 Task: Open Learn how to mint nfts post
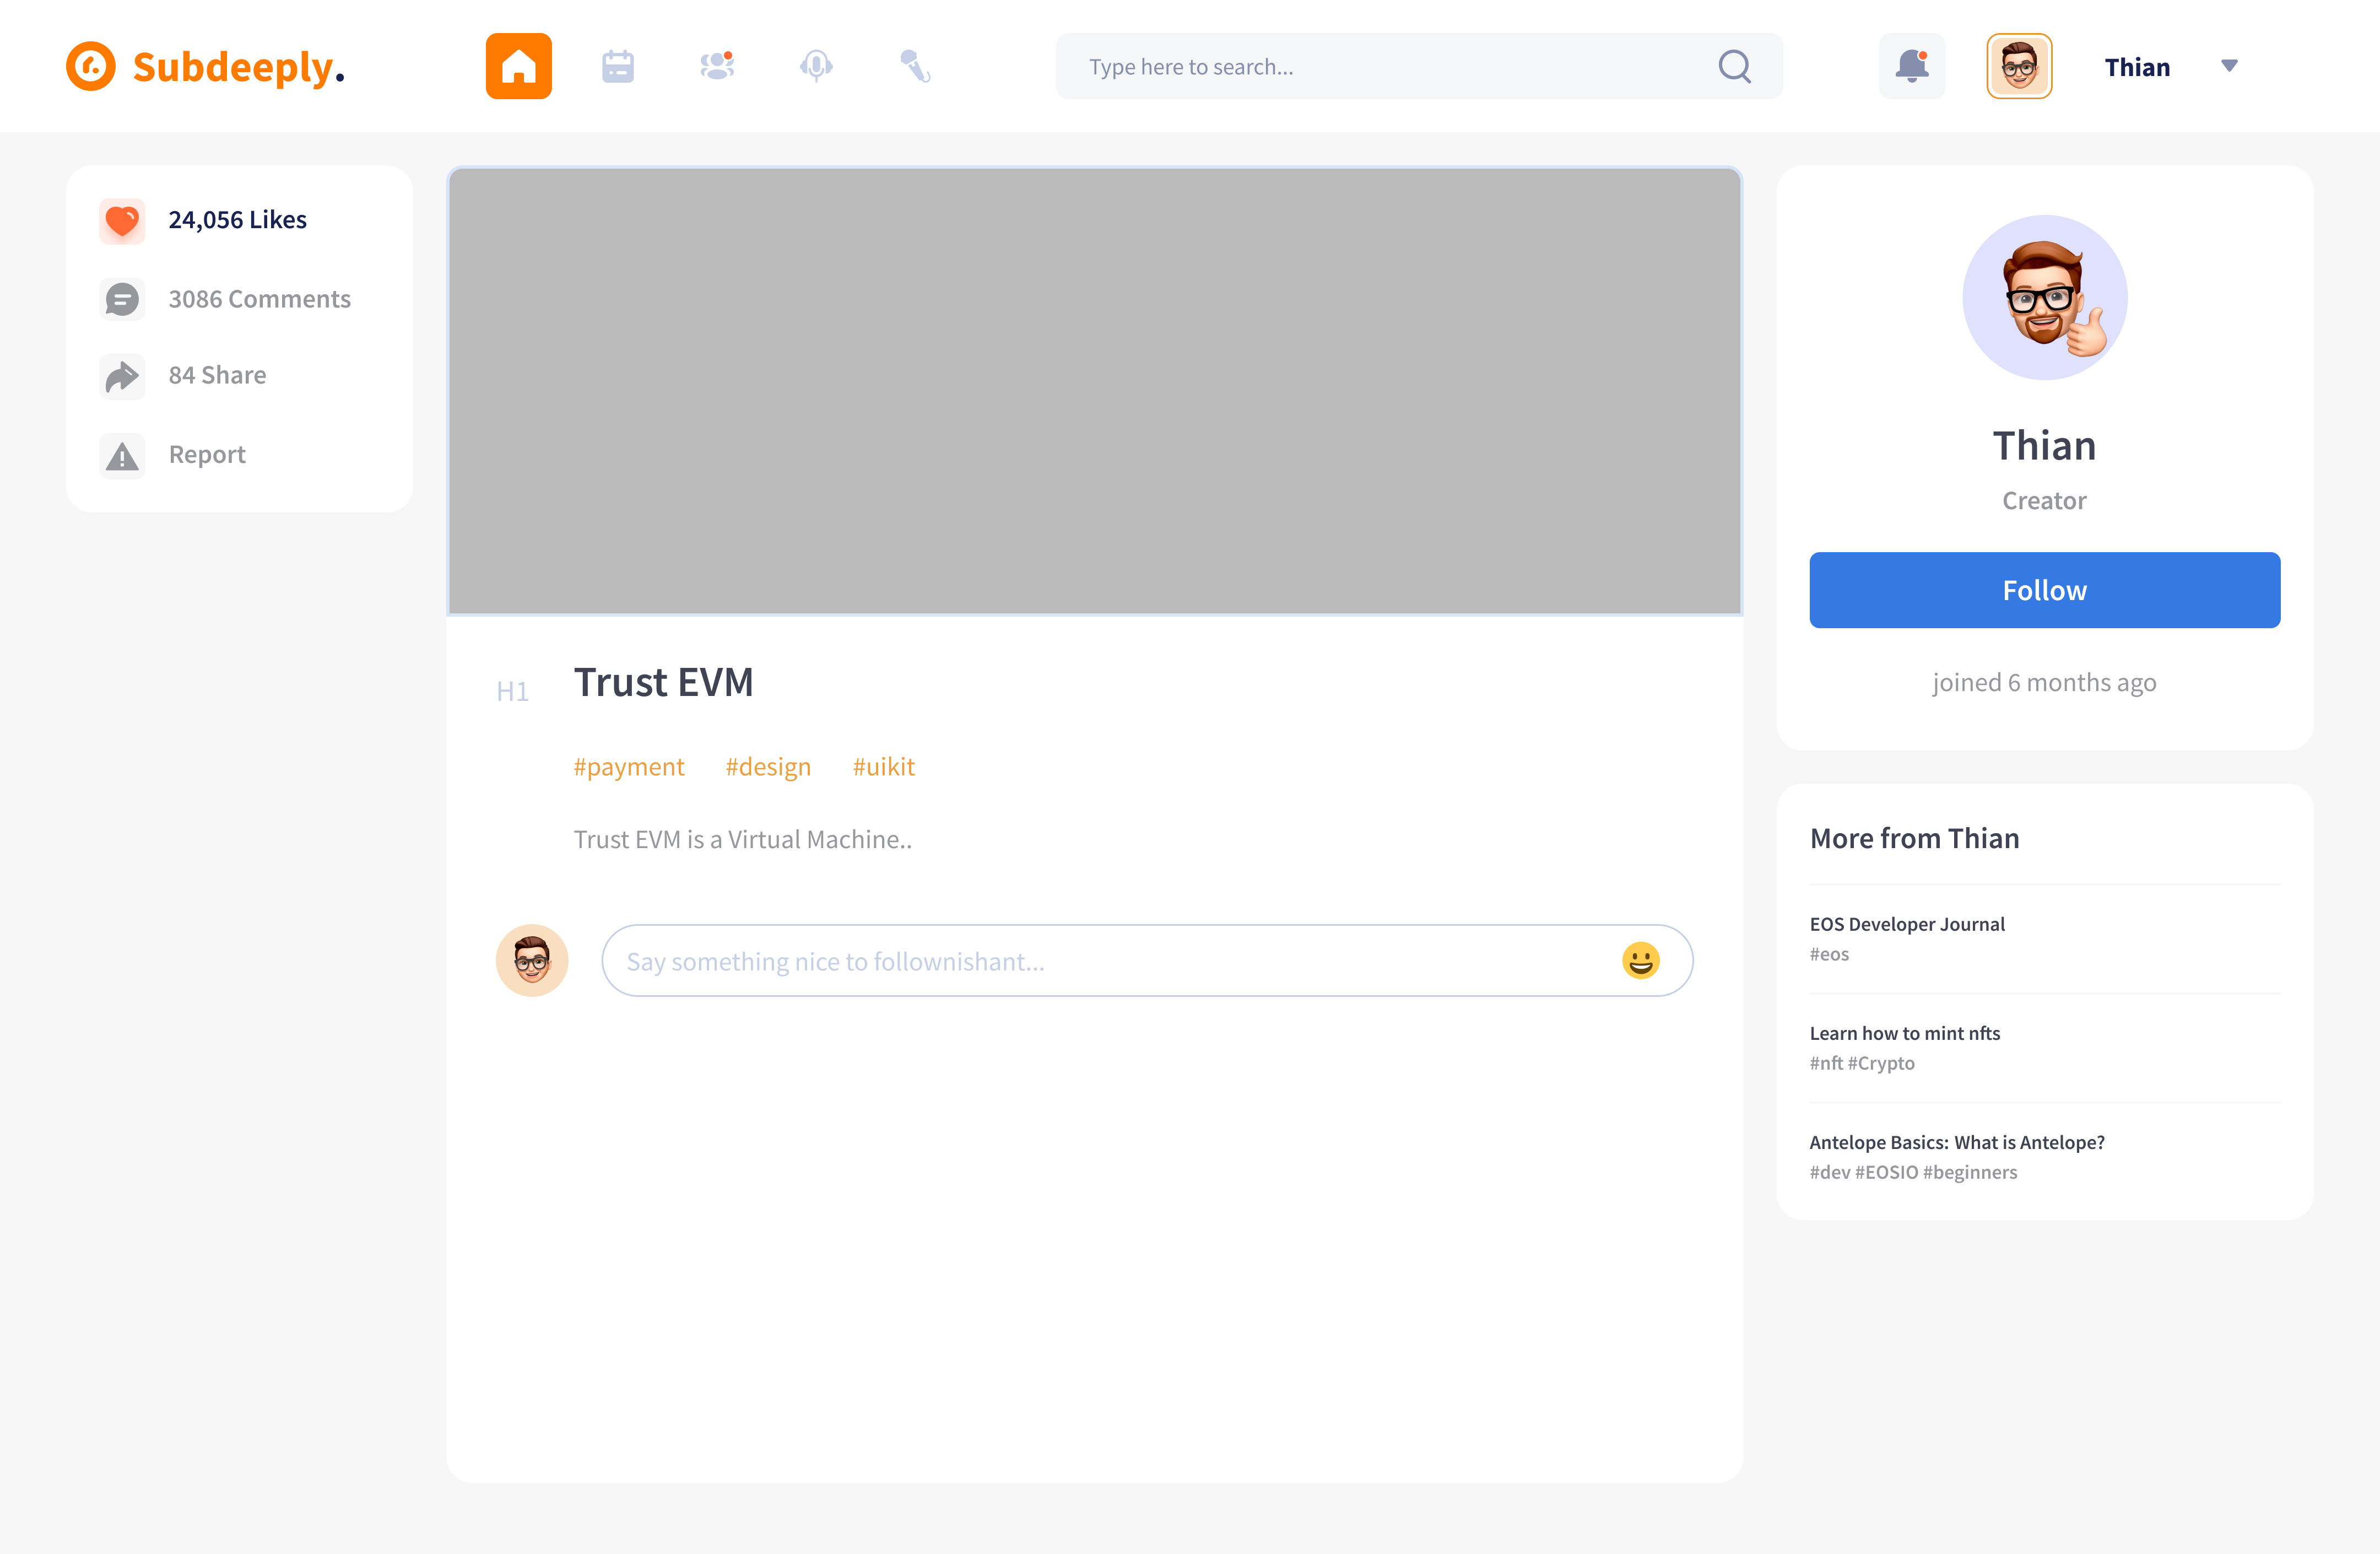1904,1033
